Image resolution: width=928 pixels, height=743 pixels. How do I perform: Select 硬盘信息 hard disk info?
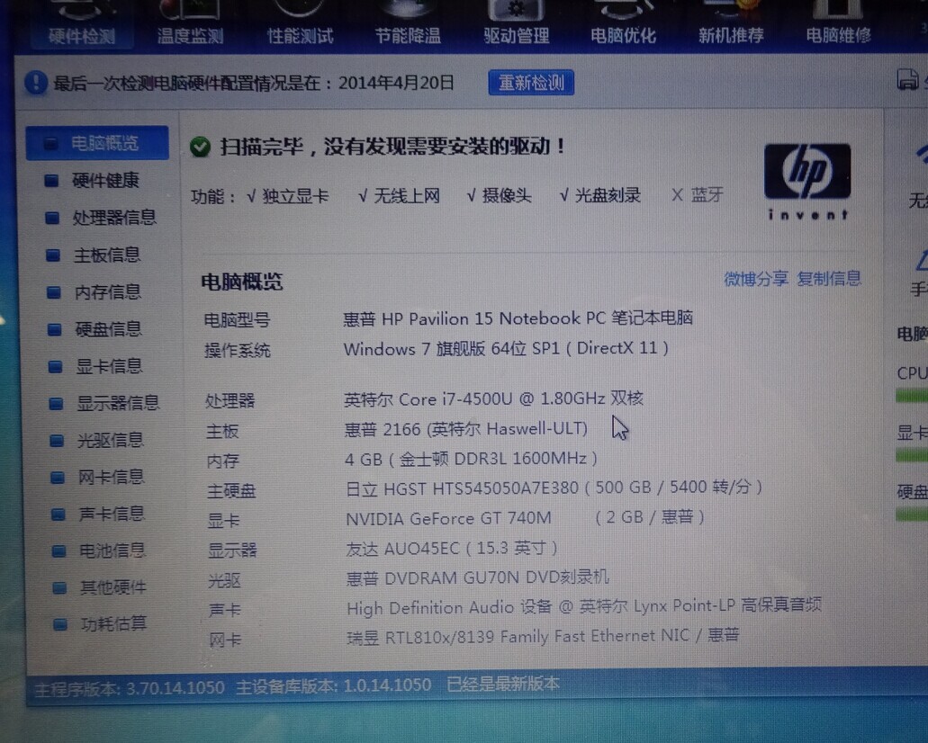(x=107, y=329)
